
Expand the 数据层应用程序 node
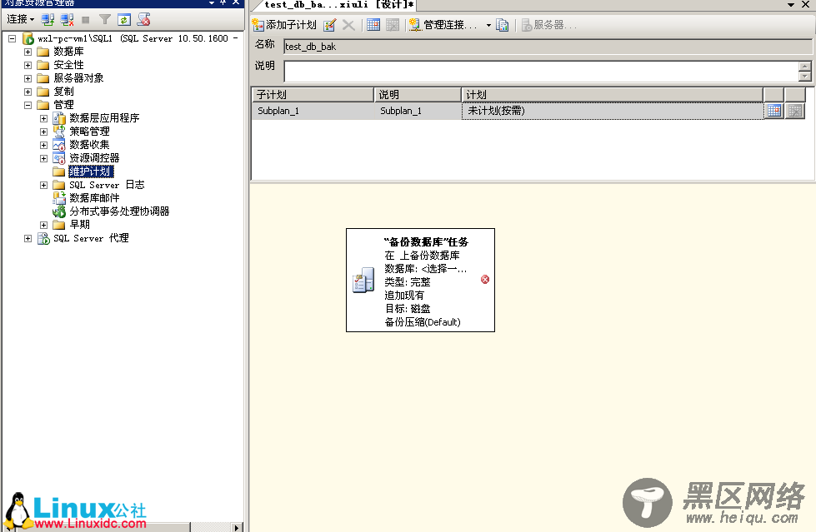click(43, 118)
